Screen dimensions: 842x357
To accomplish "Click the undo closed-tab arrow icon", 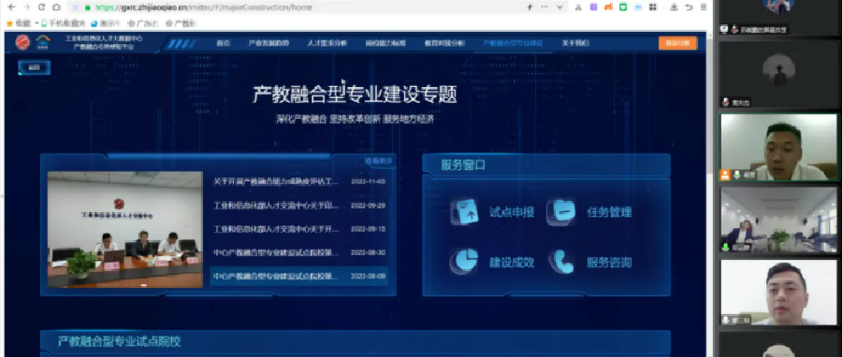I will 689,7.
